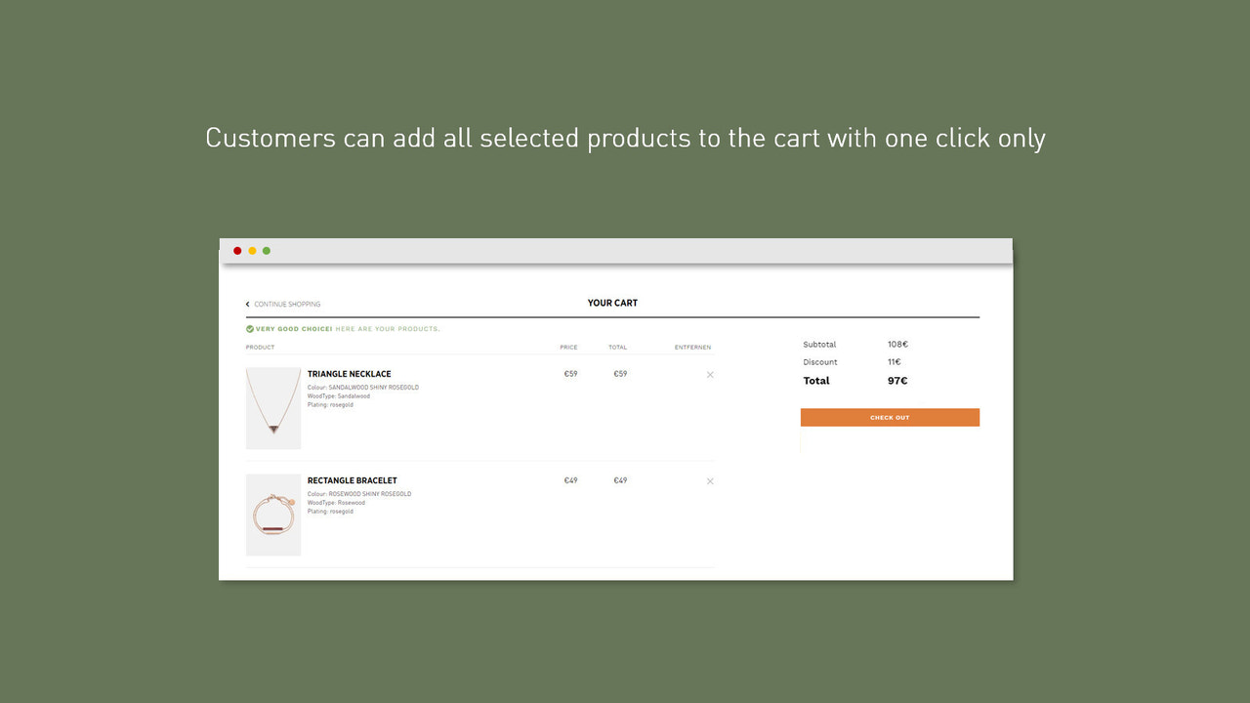The width and height of the screenshot is (1250, 703).
Task: Remove the Rectangle Bracelet using its X icon
Action: coord(709,480)
